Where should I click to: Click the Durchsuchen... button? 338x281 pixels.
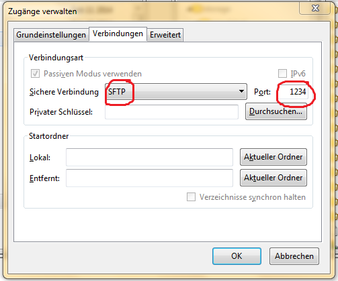pos(276,111)
